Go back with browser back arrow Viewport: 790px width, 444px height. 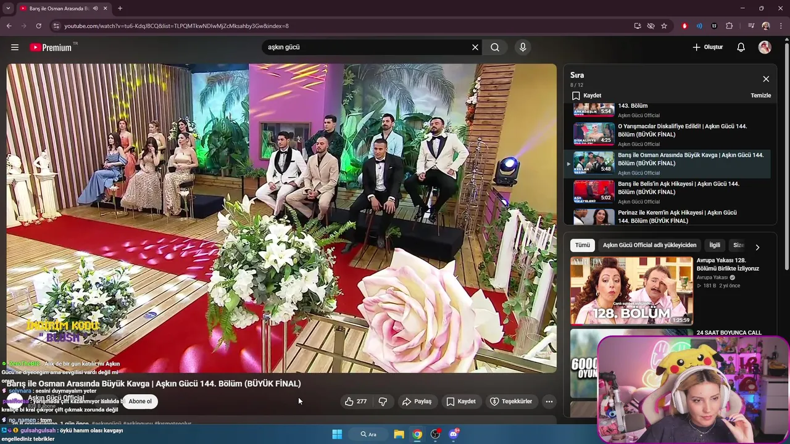(9, 26)
